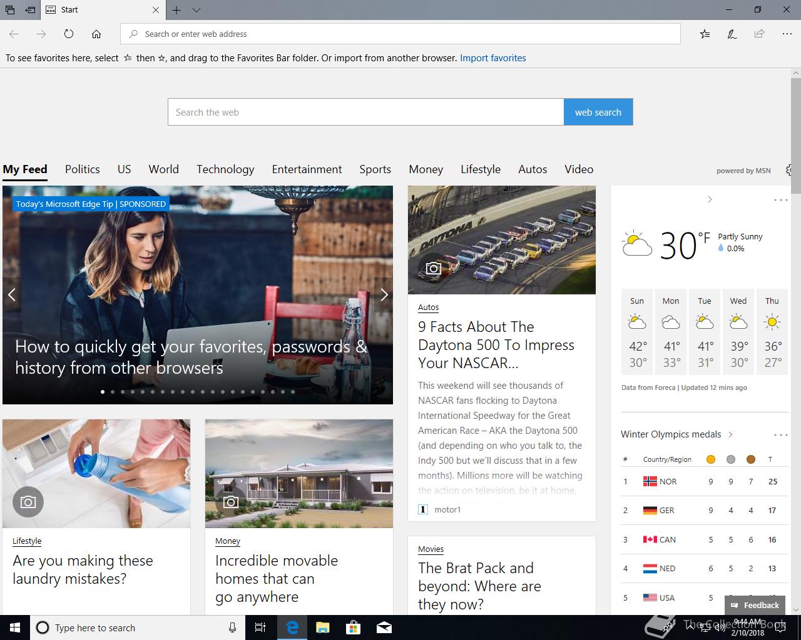Open Winter Olympics card more options ellipsis

point(780,435)
